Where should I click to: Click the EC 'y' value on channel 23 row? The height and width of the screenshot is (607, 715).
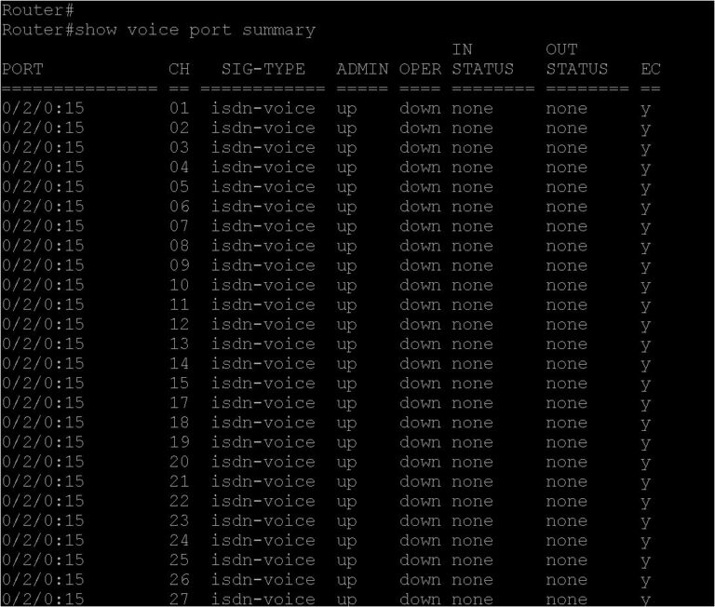click(x=645, y=521)
